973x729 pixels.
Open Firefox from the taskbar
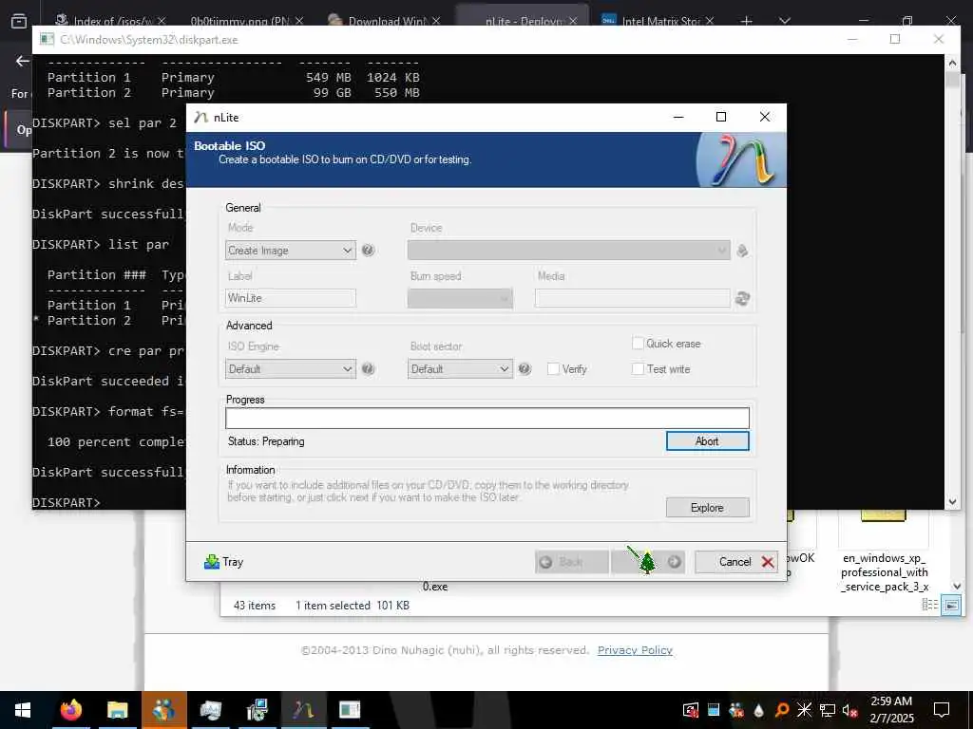(70, 710)
